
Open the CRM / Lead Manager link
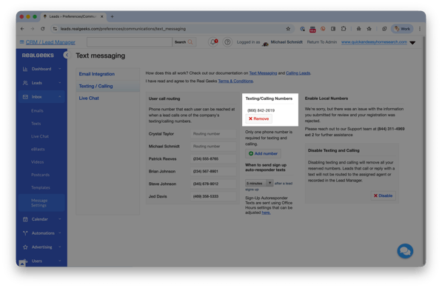[x=50, y=42]
